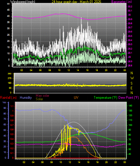Image resolution: width=140 pixels, height=166 pixels.
Task: Click the 29.5 barometer axis value
Action: [x=130, y=36]
